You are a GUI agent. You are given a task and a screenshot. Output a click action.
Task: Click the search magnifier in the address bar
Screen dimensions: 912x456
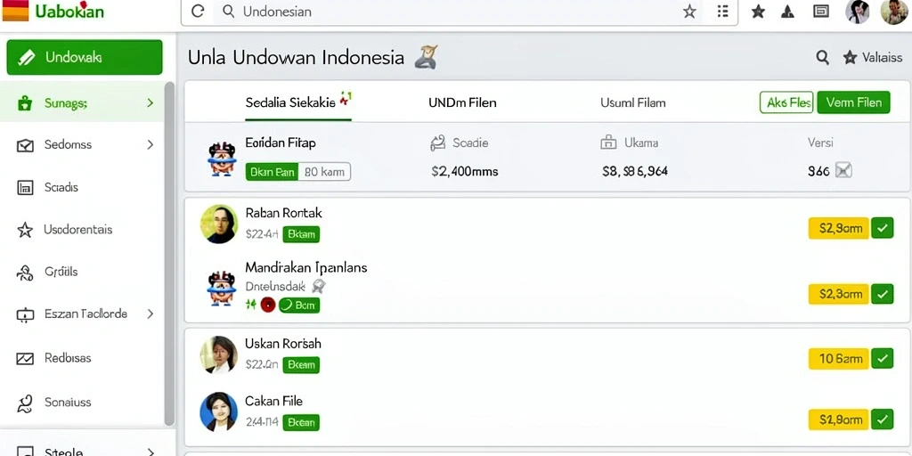pos(229,11)
